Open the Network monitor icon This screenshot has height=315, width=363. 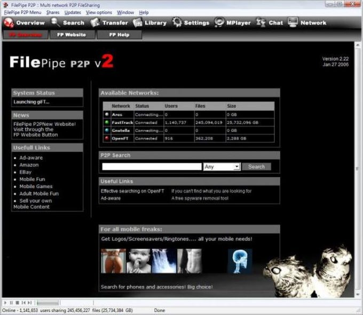click(x=293, y=22)
